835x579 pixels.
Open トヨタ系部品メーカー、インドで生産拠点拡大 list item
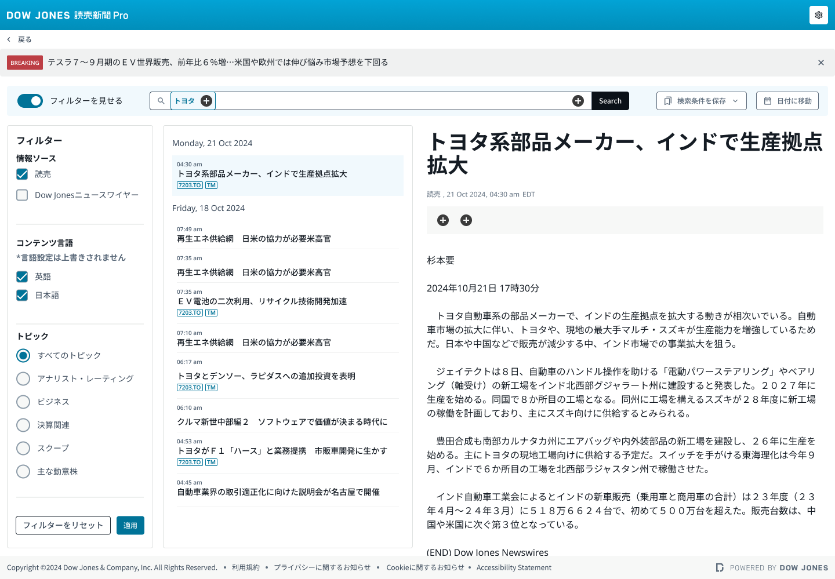(x=288, y=175)
